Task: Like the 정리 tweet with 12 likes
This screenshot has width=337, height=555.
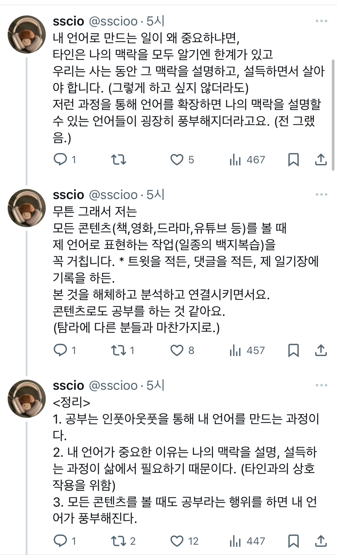Action: click(x=177, y=541)
